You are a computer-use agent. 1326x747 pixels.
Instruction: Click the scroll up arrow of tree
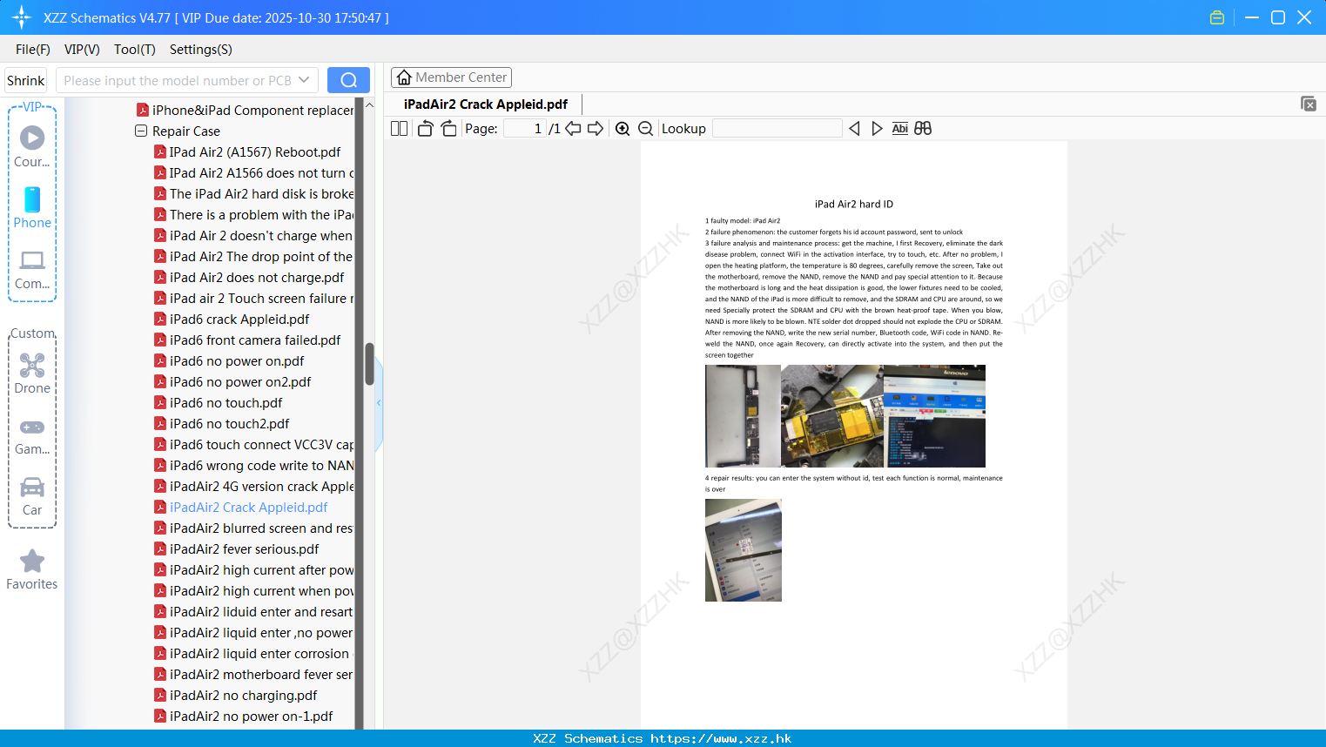[x=369, y=104]
